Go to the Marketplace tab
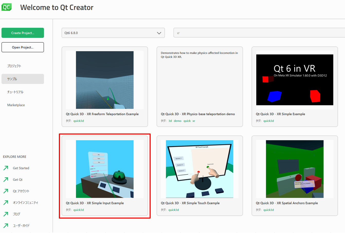 click(x=16, y=105)
